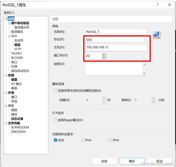
Task: Decrease the limit minutes spinner
Action: click(153, 102)
